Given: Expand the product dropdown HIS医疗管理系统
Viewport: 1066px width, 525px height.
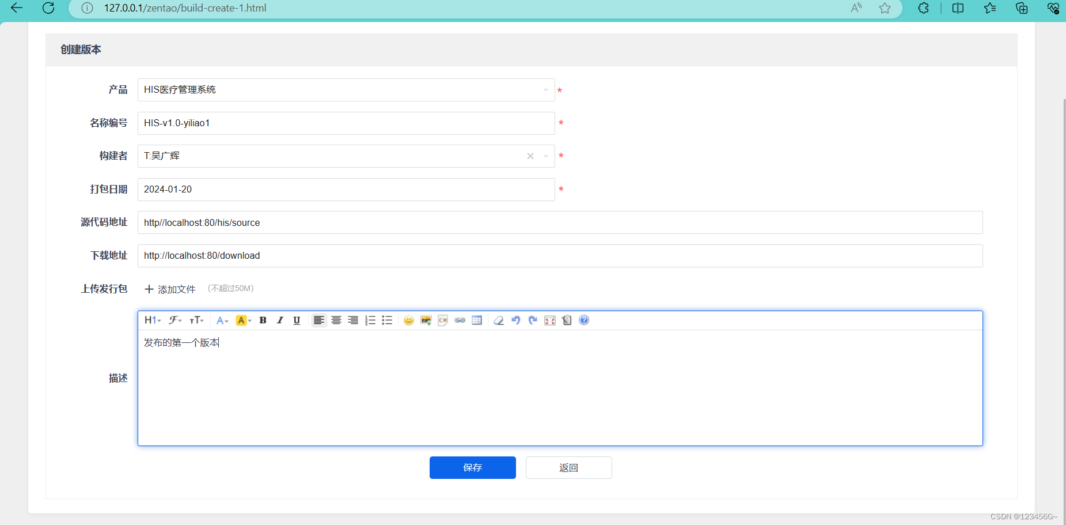Looking at the screenshot, I should pos(346,90).
